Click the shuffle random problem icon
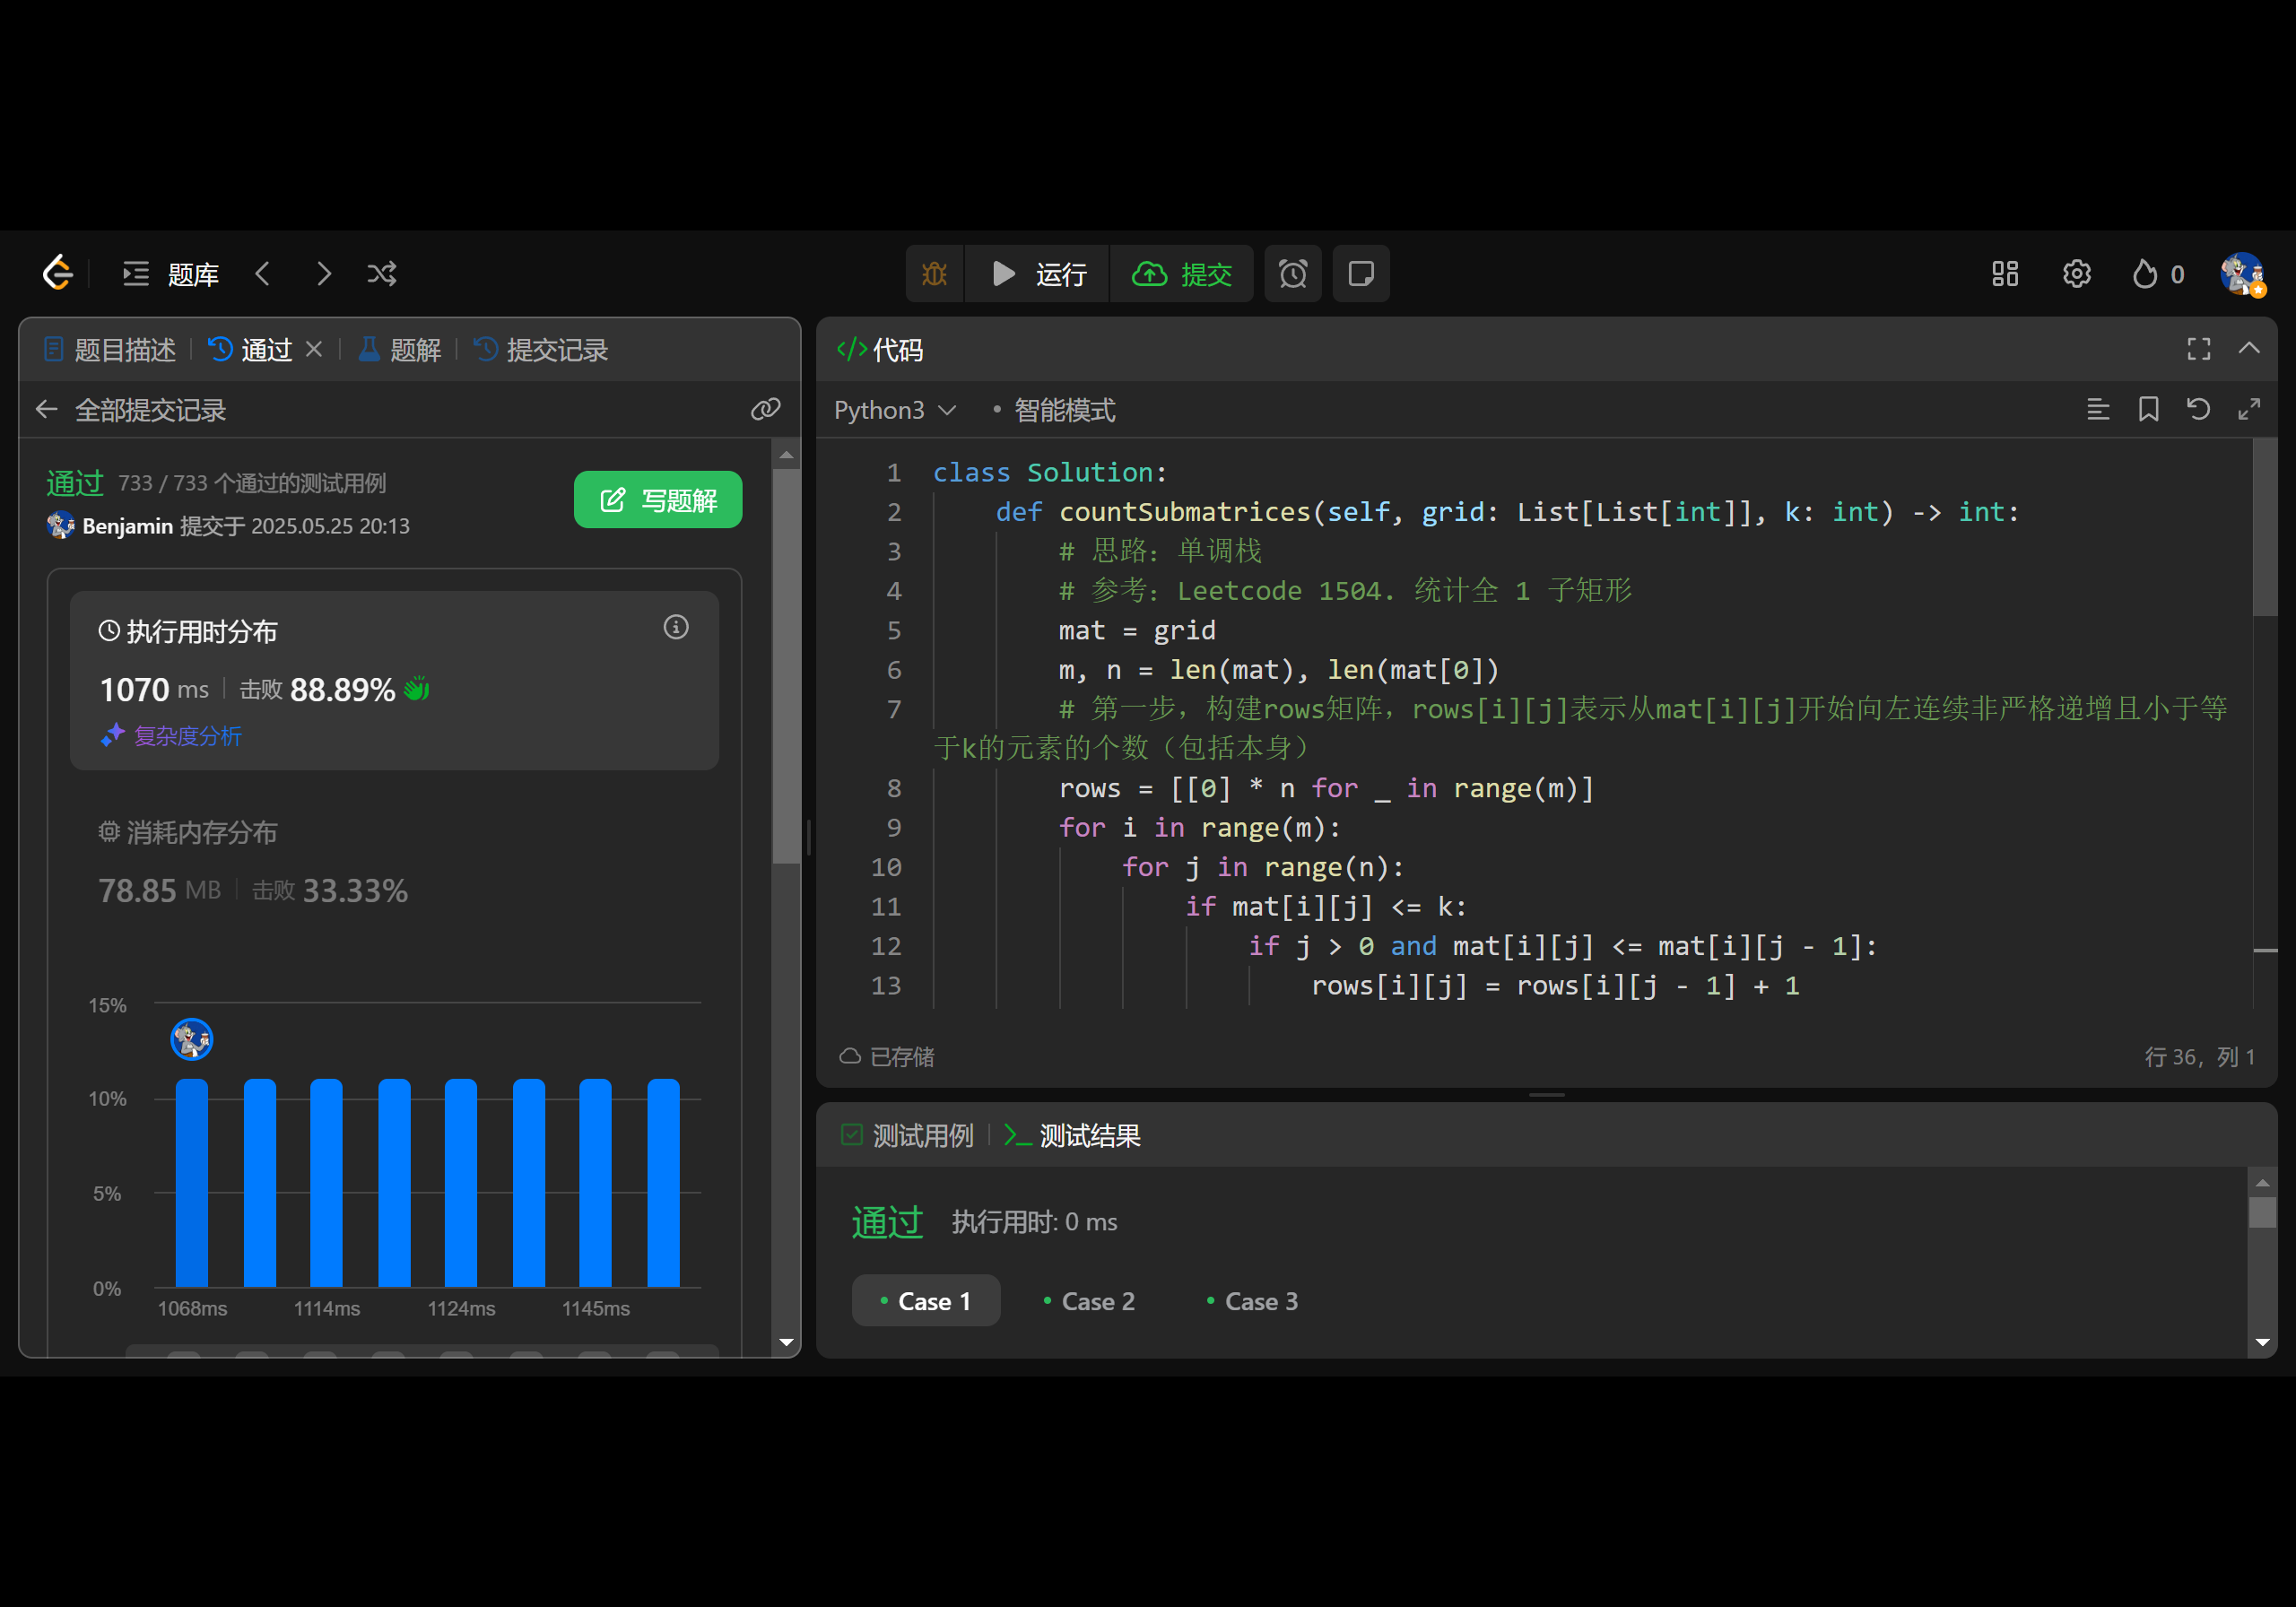Image resolution: width=2296 pixels, height=1607 pixels. [382, 274]
